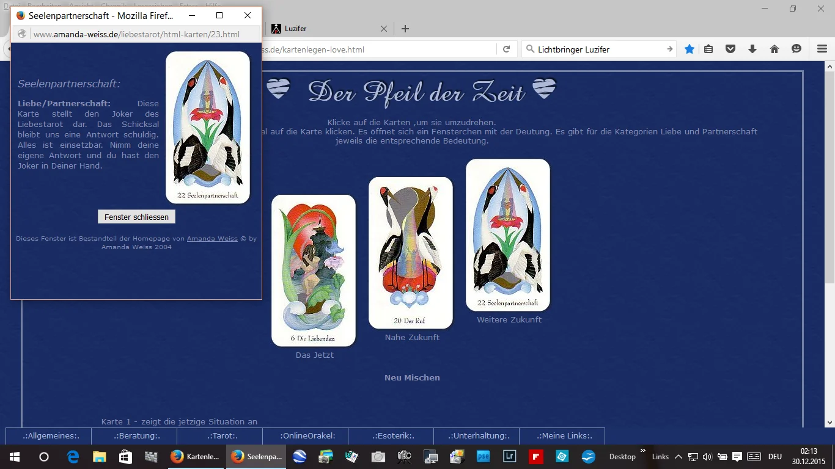Open the Firefox hamburger menu
835x469 pixels.
(x=822, y=49)
